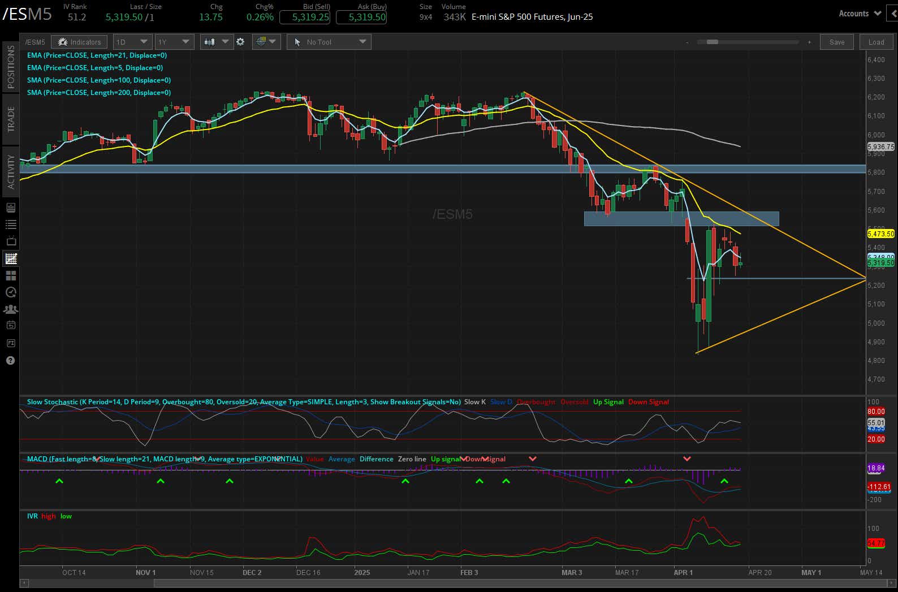Screen dimensions: 898x592
Task: Click the SMA Length=100 study label
Action: click(x=99, y=80)
